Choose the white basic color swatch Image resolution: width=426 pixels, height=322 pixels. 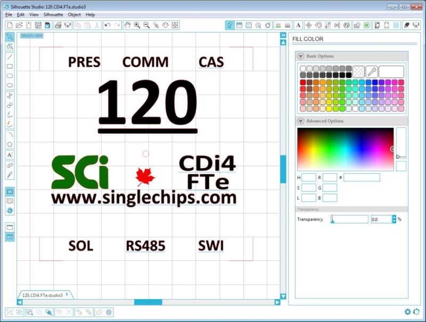coord(303,68)
